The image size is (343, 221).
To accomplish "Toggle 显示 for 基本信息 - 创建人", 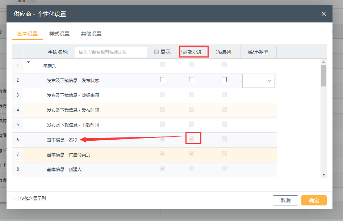I will pos(163,169).
